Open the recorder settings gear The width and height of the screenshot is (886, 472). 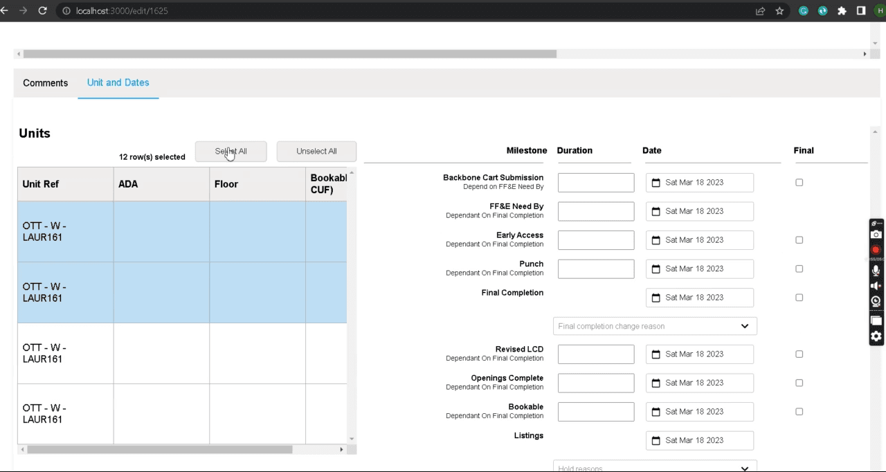[876, 336]
